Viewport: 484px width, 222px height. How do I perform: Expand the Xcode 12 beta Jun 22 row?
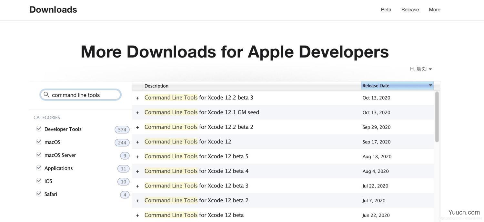pyautogui.click(x=137, y=216)
